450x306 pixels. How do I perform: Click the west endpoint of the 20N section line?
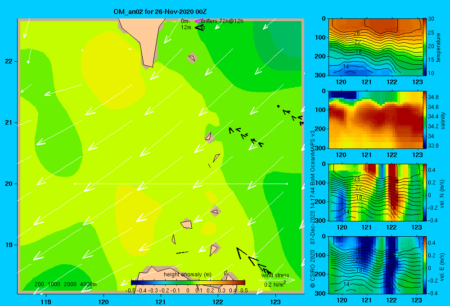click(75, 184)
